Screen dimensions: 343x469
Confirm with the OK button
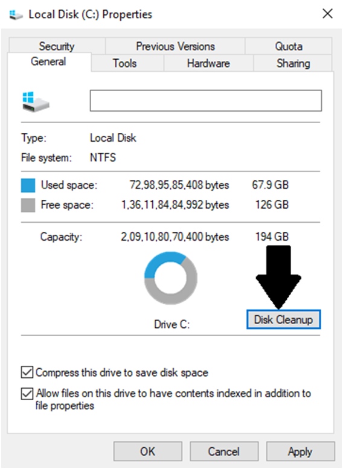pos(148,451)
